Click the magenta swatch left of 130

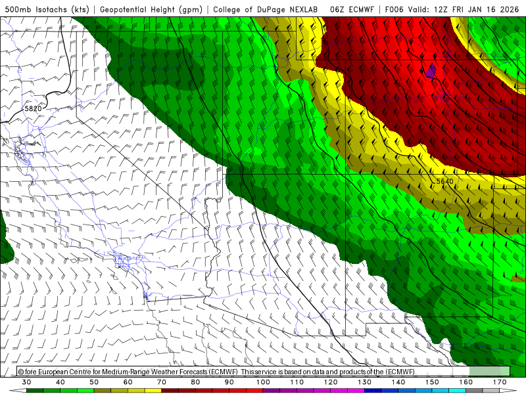356,391
